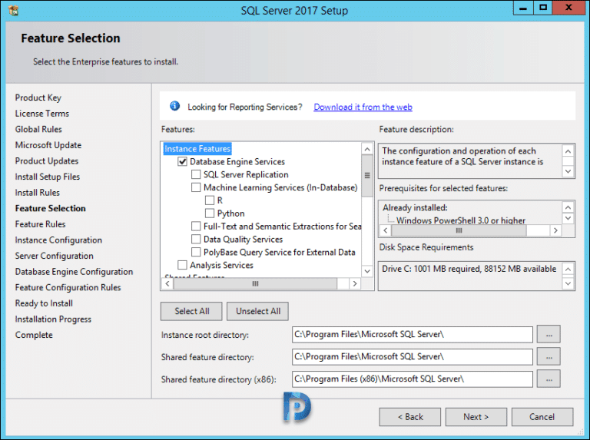Select the Instance Features tree node
The image size is (590, 440).
coord(197,149)
